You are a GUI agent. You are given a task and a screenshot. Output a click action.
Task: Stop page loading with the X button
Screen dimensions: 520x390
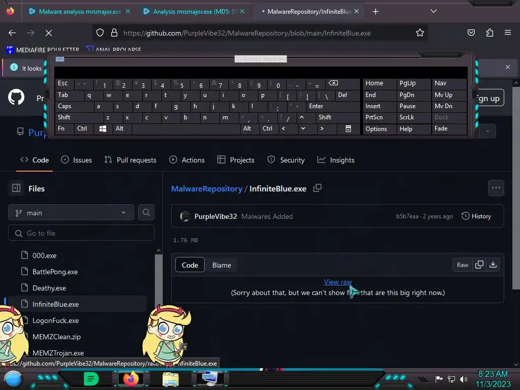[x=48, y=33]
